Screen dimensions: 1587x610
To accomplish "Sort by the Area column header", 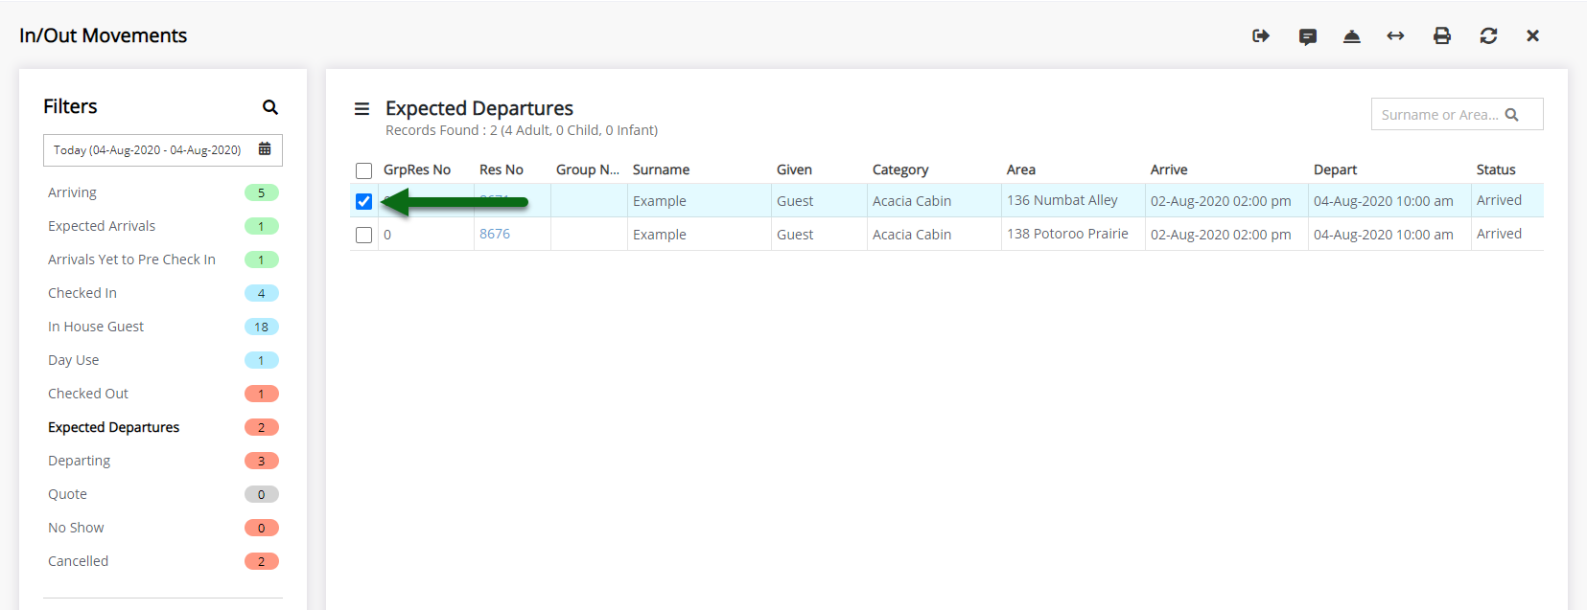I will (x=1021, y=169).
